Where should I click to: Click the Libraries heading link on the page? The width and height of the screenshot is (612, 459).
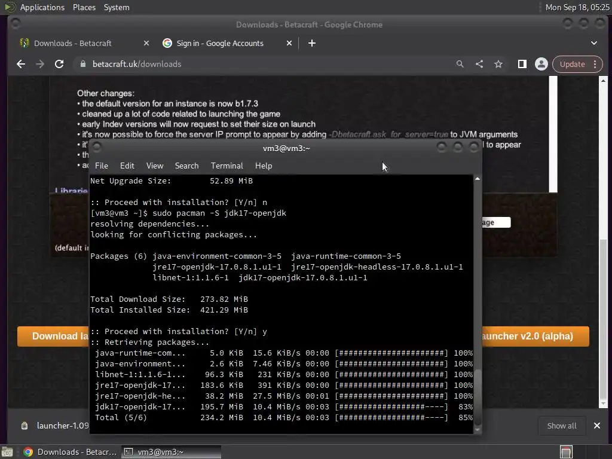(71, 191)
